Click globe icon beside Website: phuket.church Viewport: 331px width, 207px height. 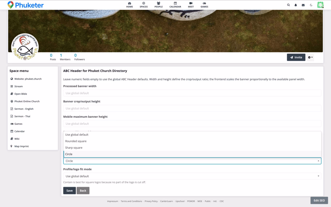pos(12,79)
